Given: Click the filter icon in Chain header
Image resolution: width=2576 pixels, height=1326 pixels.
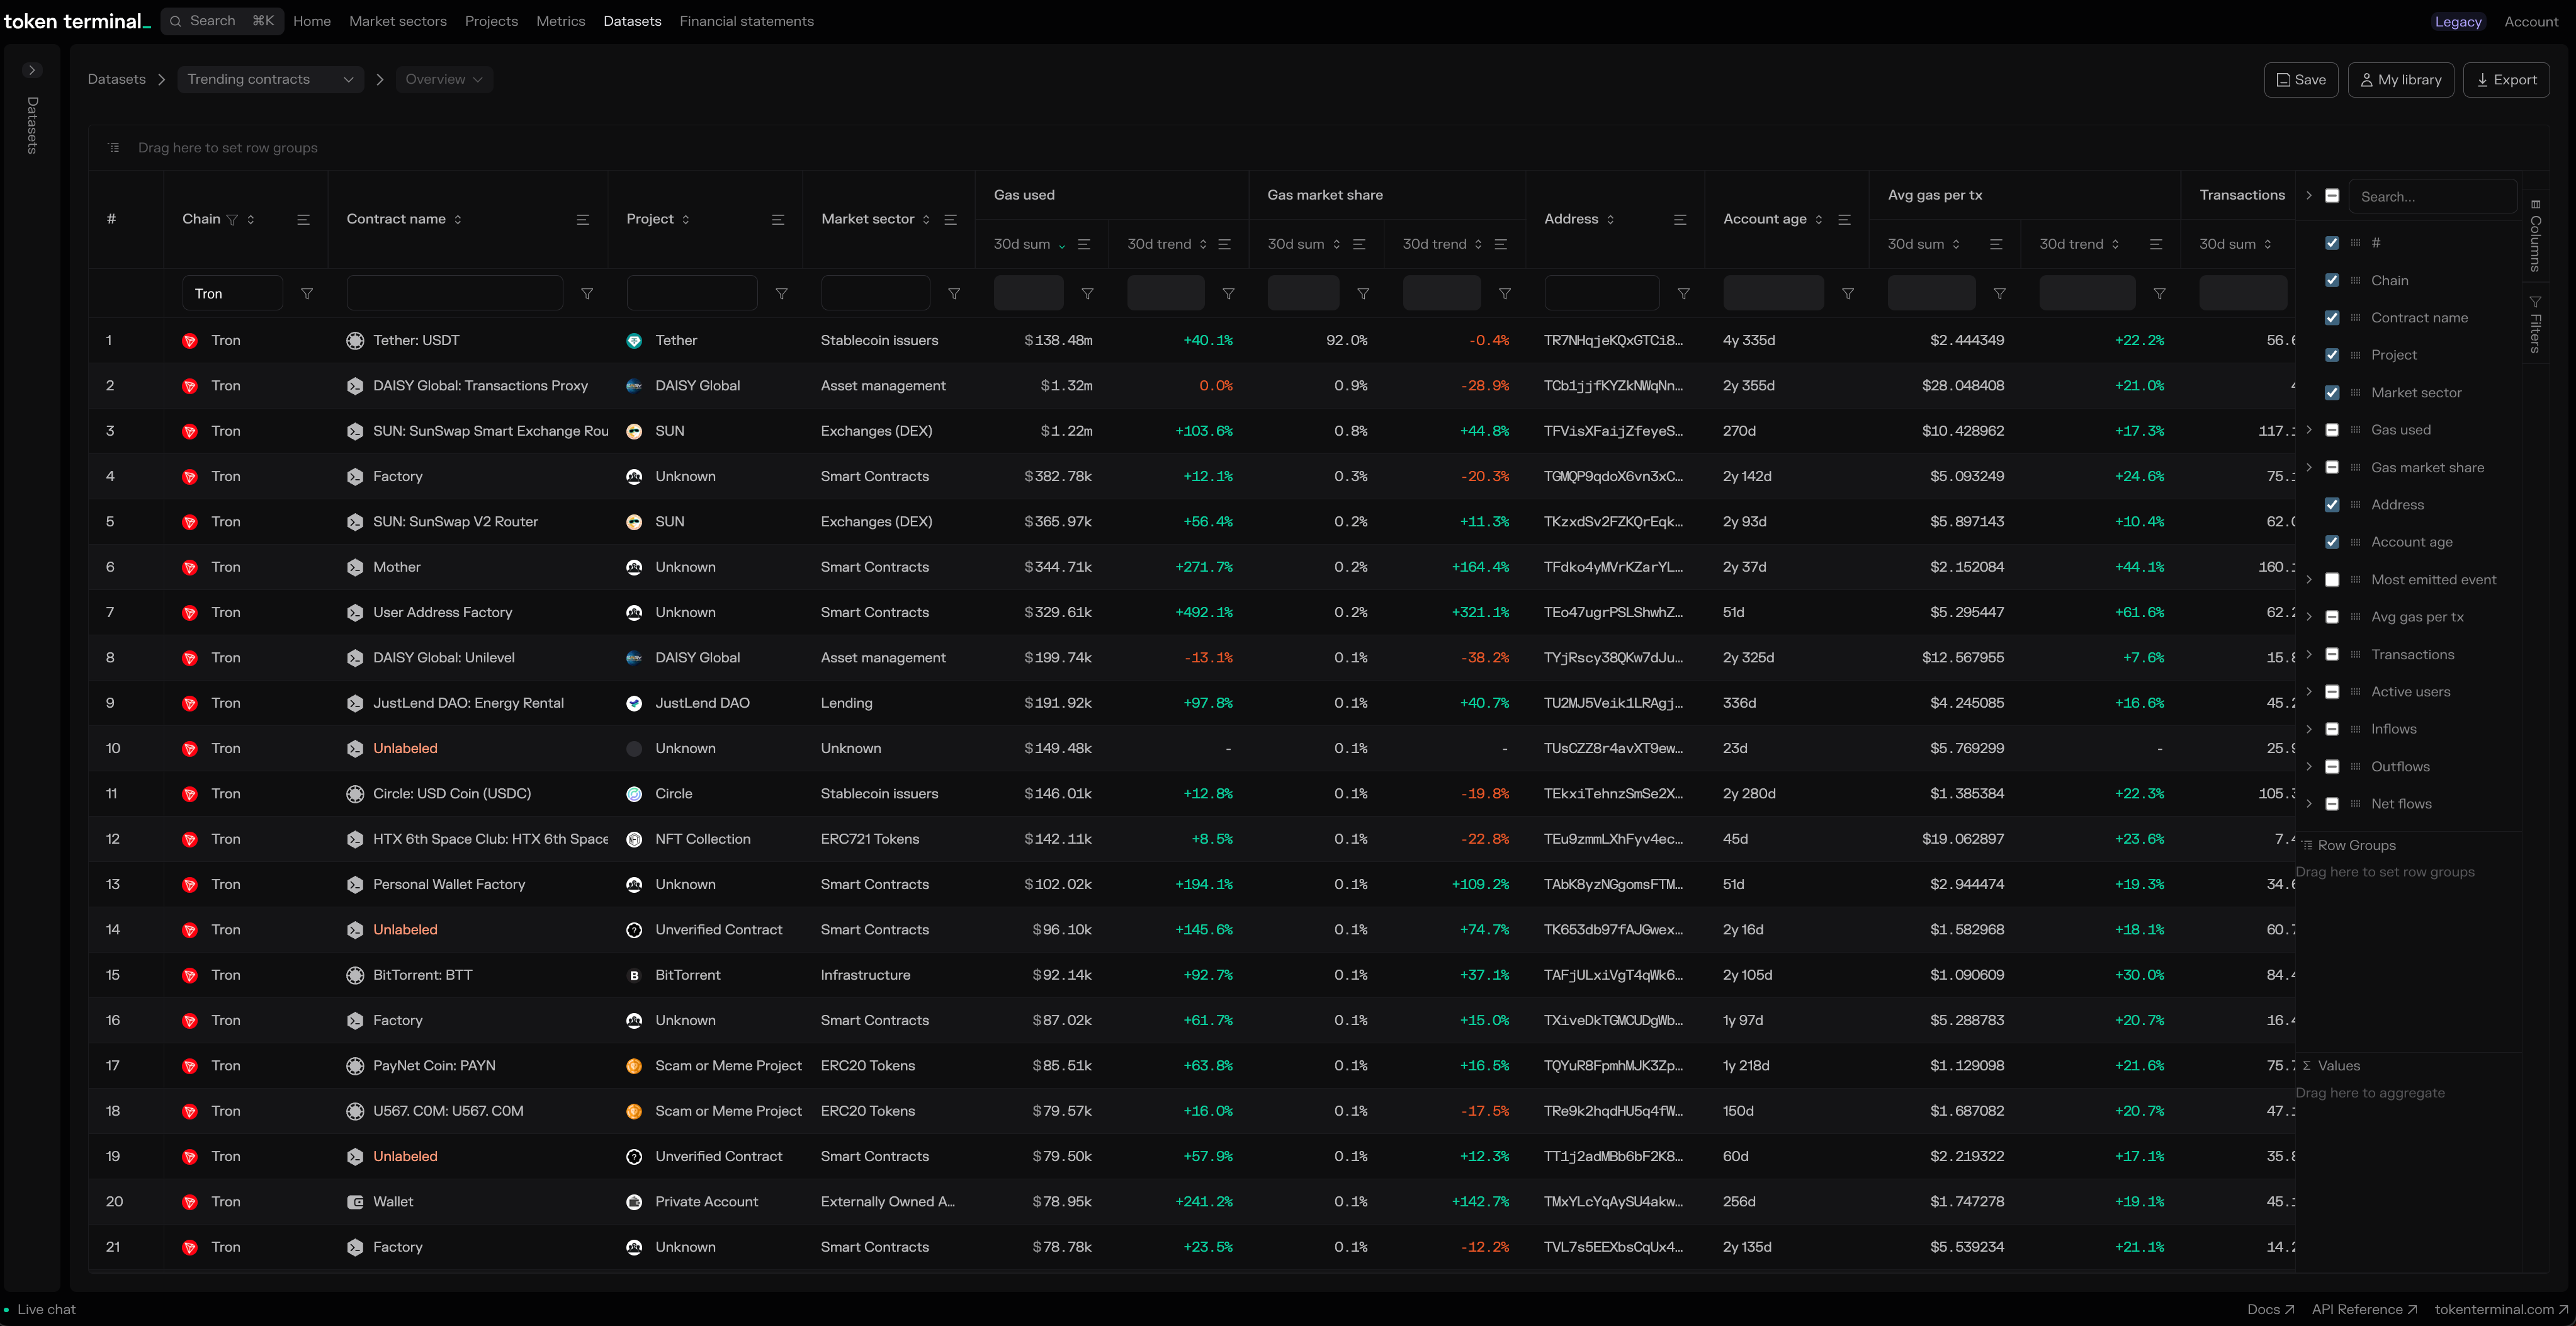Looking at the screenshot, I should tap(232, 220).
